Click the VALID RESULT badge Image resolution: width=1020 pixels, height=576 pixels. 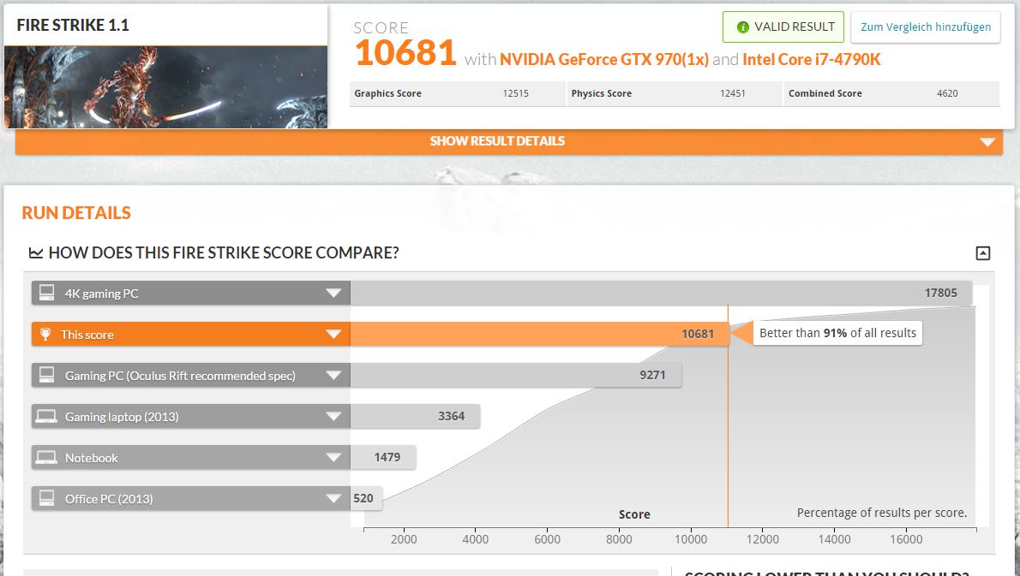pyautogui.click(x=783, y=27)
